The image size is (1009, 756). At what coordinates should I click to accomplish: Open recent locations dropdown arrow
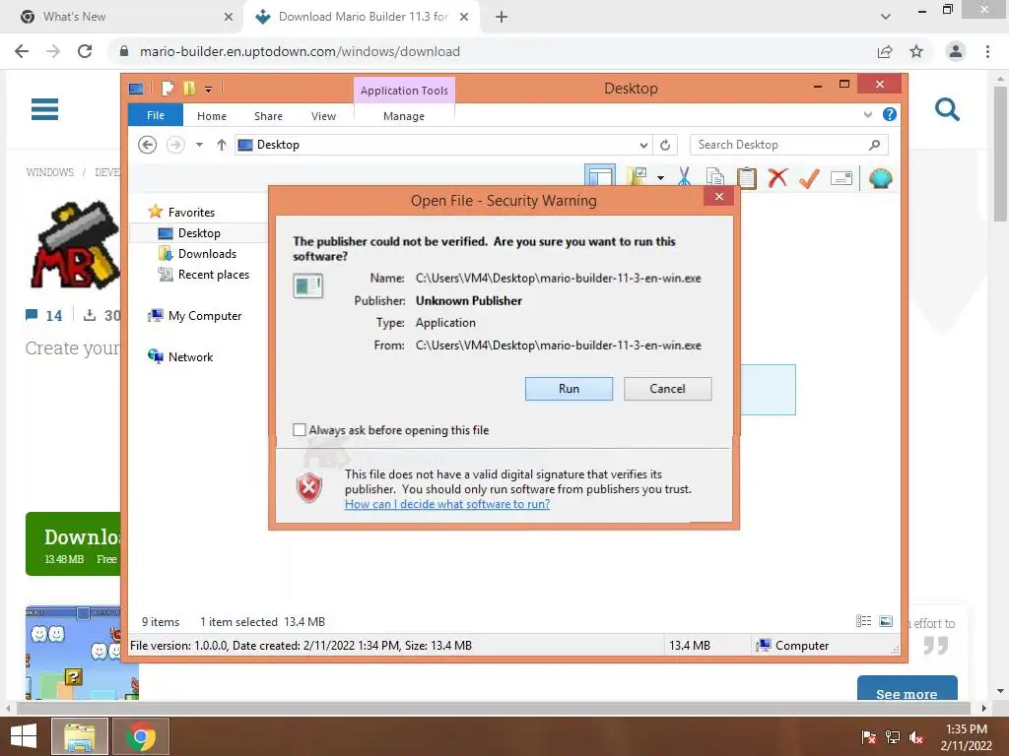[199, 145]
